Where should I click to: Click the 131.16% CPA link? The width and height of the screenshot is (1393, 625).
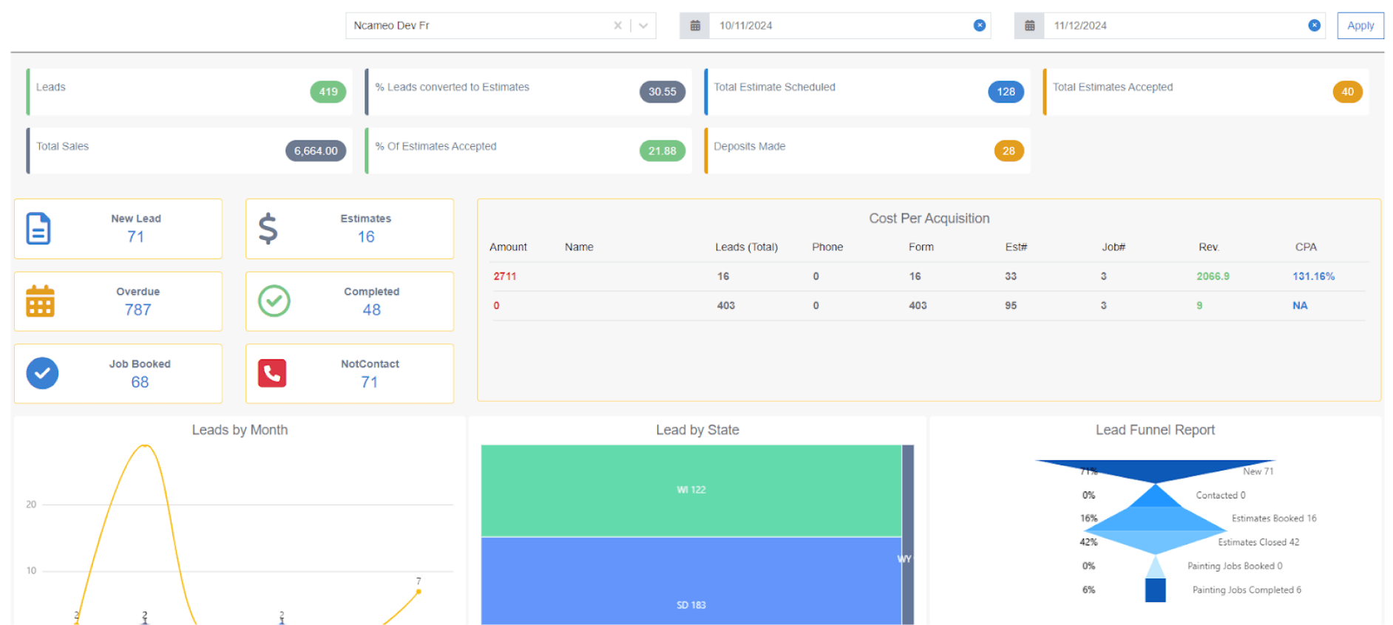1313,276
